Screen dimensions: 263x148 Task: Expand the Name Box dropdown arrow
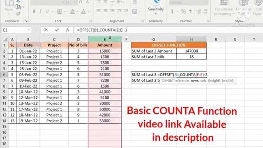click(x=29, y=30)
